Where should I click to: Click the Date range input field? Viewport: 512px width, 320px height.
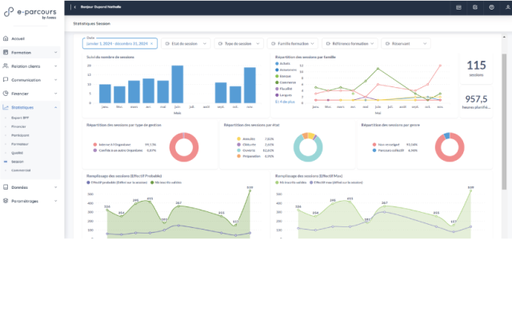coord(120,43)
